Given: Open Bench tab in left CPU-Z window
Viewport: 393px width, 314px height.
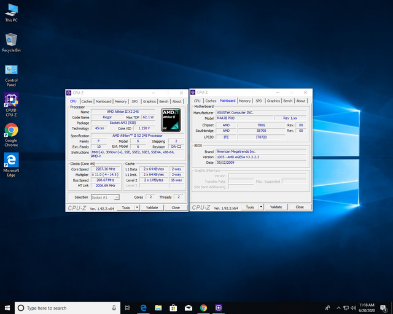Looking at the screenshot, I should 164,101.
